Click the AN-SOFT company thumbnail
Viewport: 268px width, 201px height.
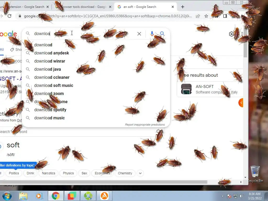(x=186, y=89)
